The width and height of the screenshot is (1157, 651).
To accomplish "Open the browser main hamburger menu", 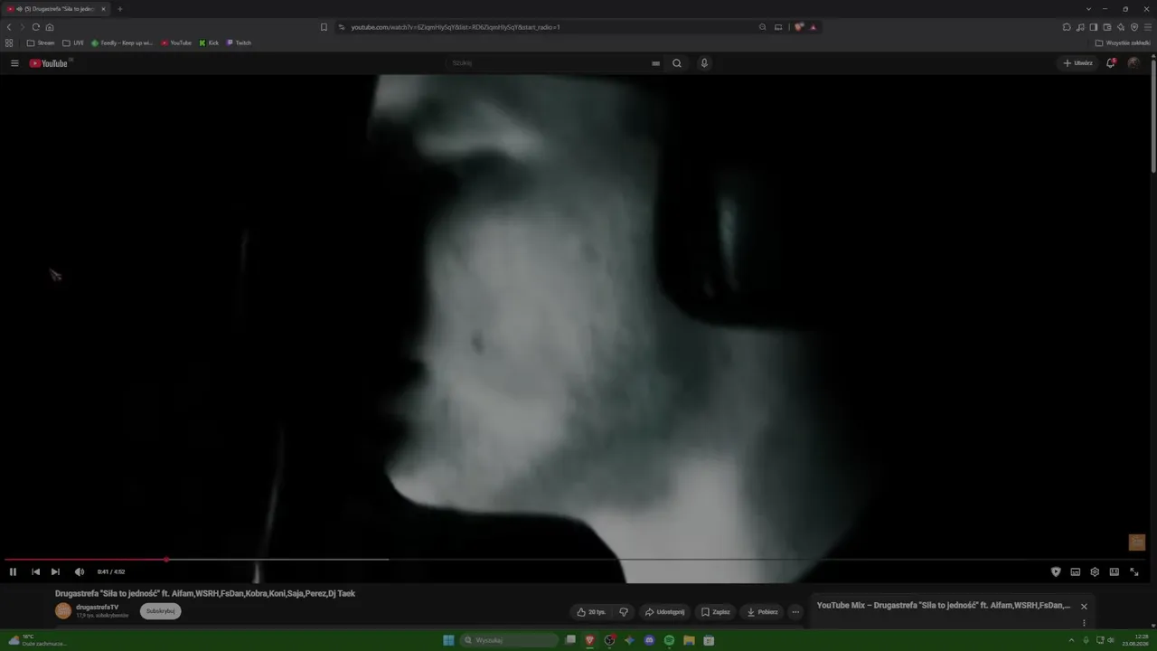I will [x=1148, y=27].
